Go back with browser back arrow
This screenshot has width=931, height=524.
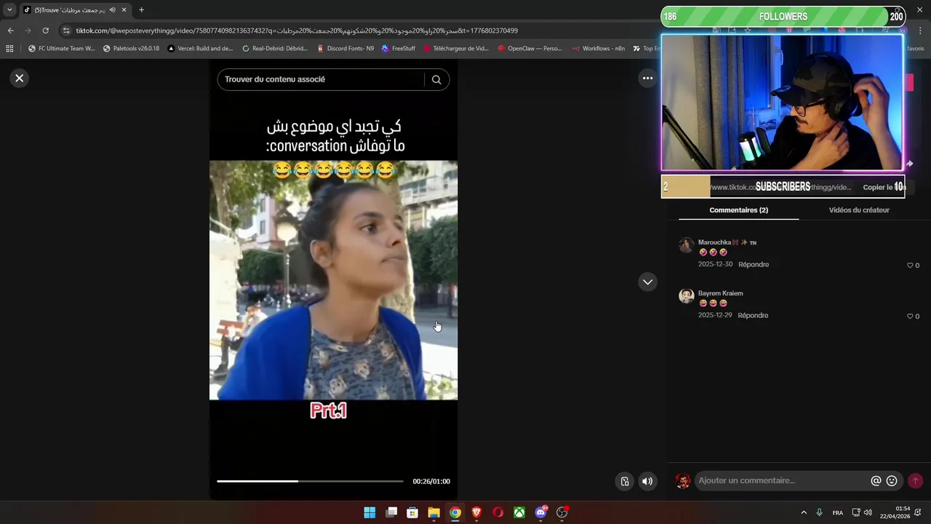(10, 31)
